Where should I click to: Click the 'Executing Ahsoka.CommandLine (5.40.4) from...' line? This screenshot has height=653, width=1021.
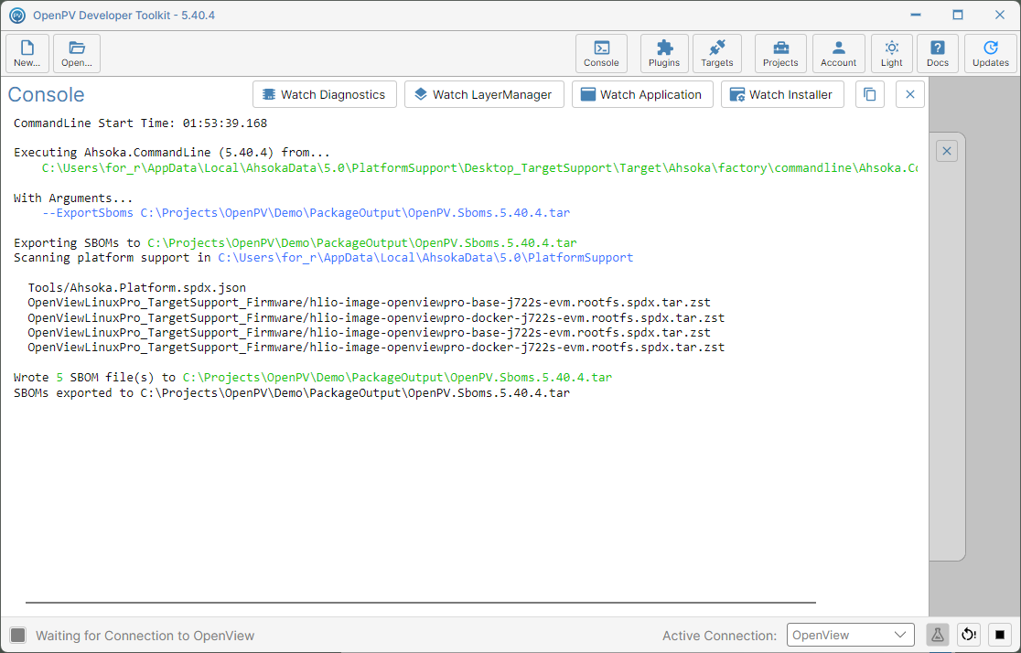(172, 153)
